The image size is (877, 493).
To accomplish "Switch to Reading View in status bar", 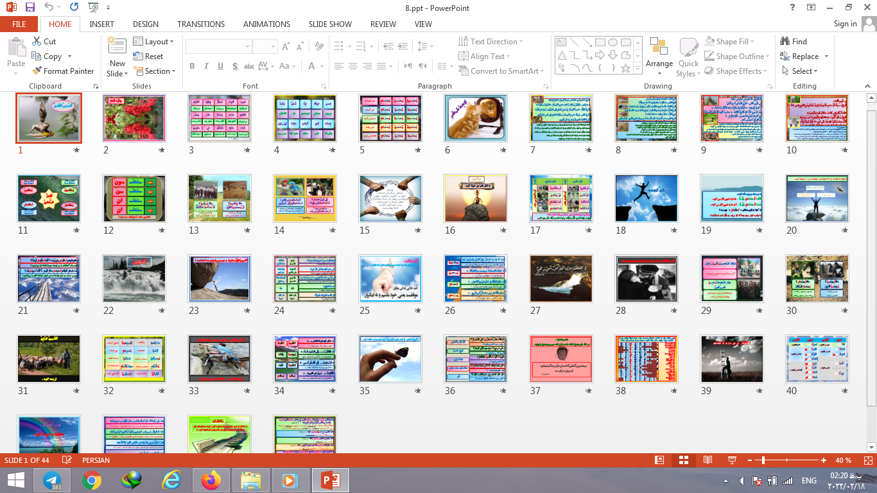I will click(708, 460).
